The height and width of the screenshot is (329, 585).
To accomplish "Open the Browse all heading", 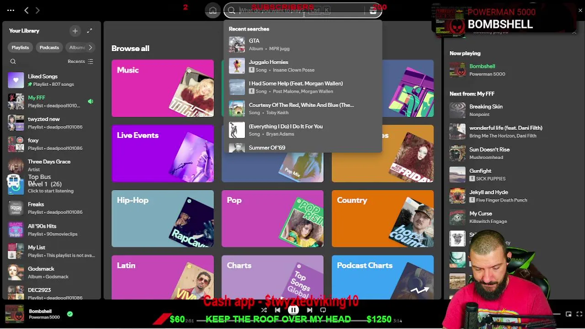I will (x=130, y=48).
